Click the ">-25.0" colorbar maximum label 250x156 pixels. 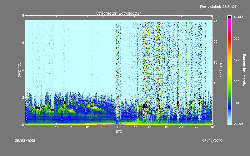(238, 17)
